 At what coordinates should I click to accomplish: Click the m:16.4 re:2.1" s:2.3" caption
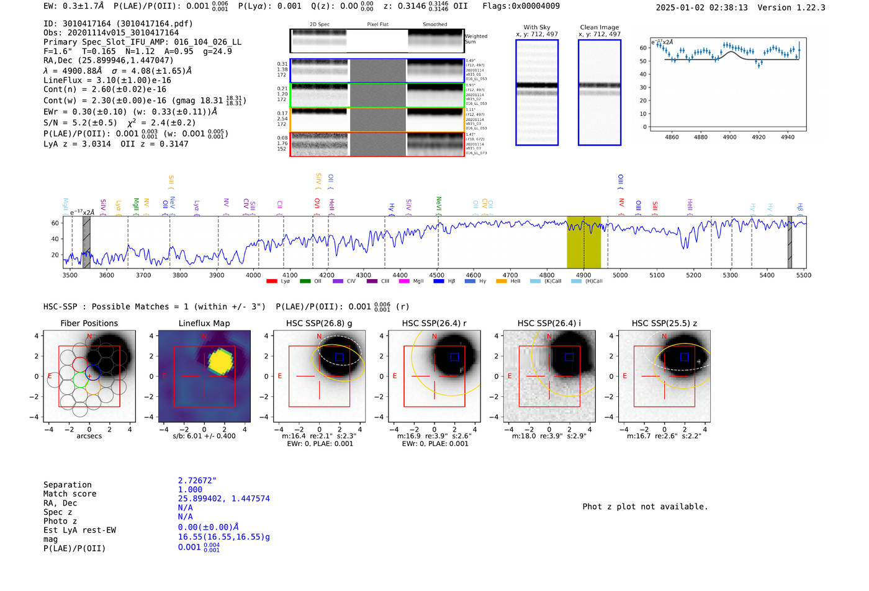tap(319, 436)
